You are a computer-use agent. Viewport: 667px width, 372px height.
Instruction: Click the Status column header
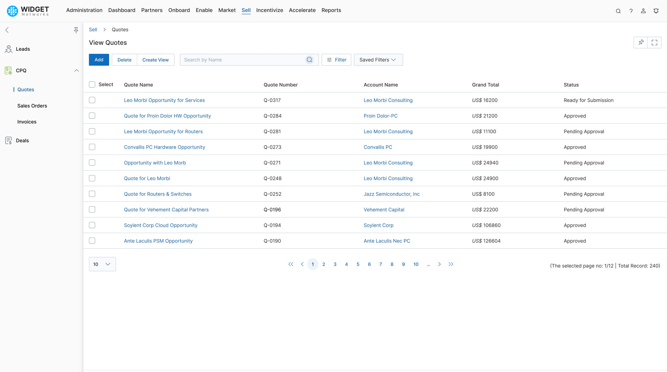click(x=571, y=85)
